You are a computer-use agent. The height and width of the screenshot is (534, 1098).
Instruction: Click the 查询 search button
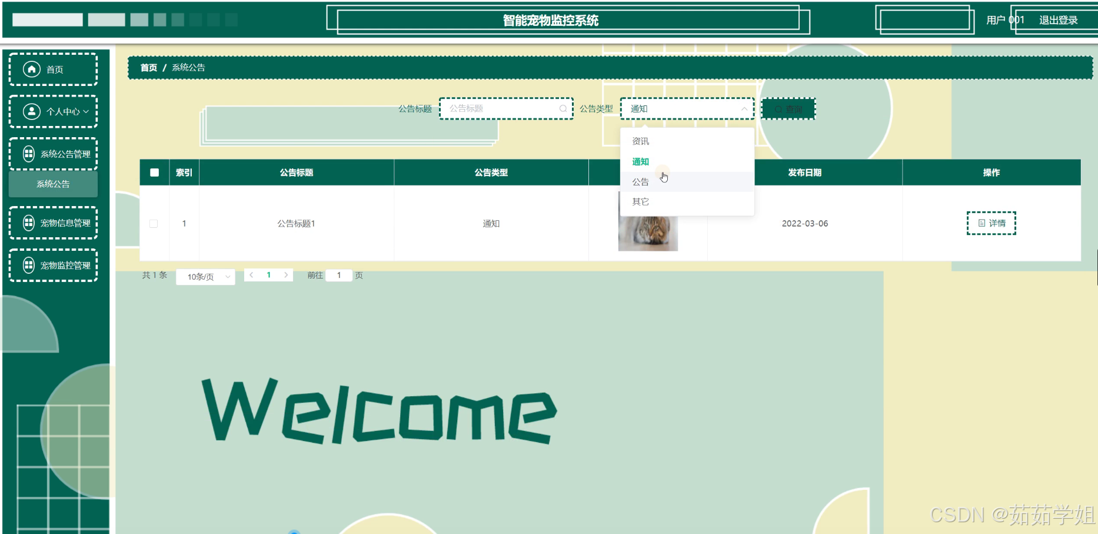[x=788, y=109]
